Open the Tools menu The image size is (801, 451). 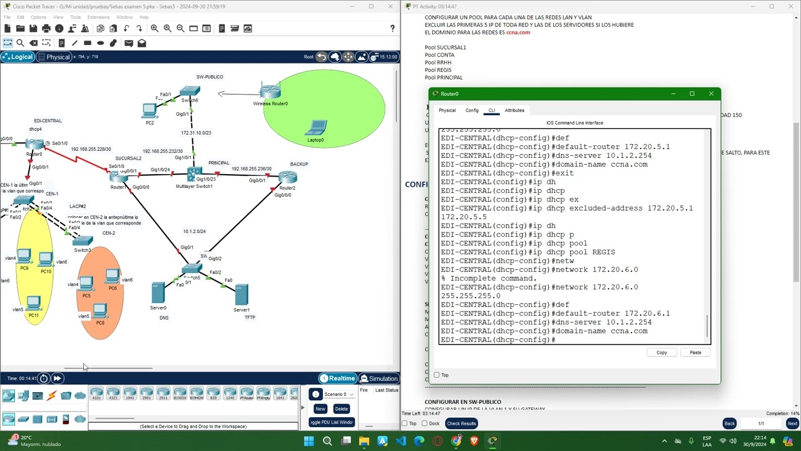click(x=76, y=17)
